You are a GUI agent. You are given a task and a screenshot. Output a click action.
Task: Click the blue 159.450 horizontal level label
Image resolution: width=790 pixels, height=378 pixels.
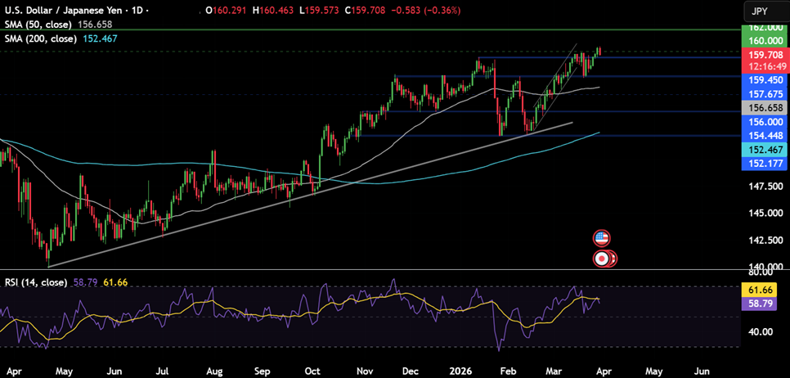764,81
